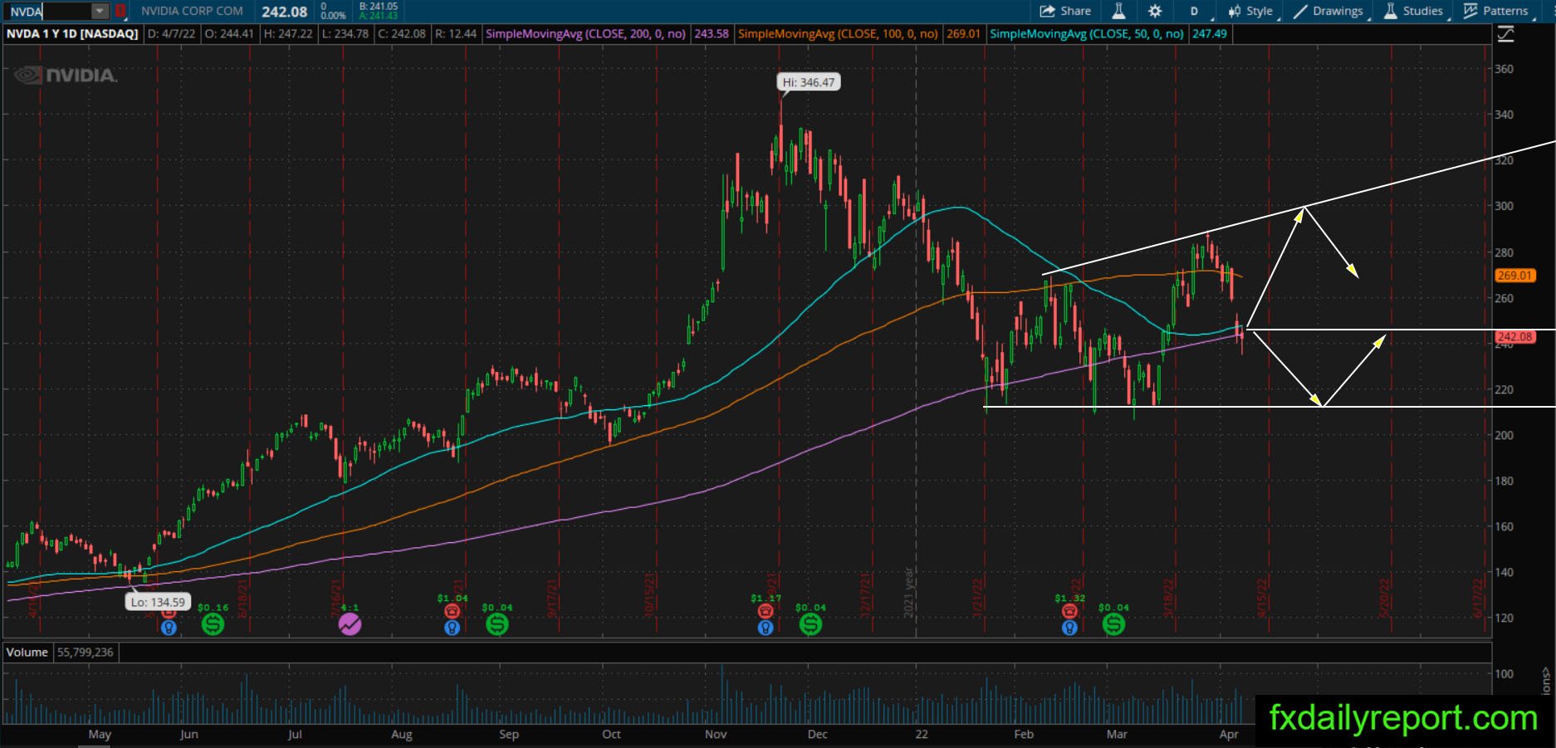1556x748 pixels.
Task: Click the $1.17 red earnings phone icon
Action: pos(766,611)
